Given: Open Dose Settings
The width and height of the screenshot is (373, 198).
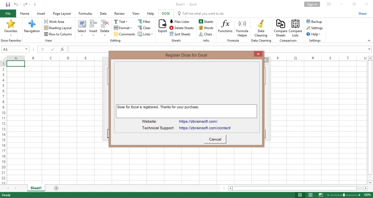Looking at the screenshot, I should click(314, 28).
